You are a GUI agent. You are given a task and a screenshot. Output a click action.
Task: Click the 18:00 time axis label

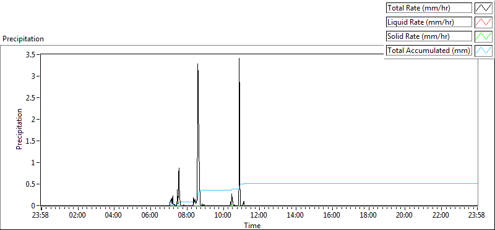pos(368,215)
